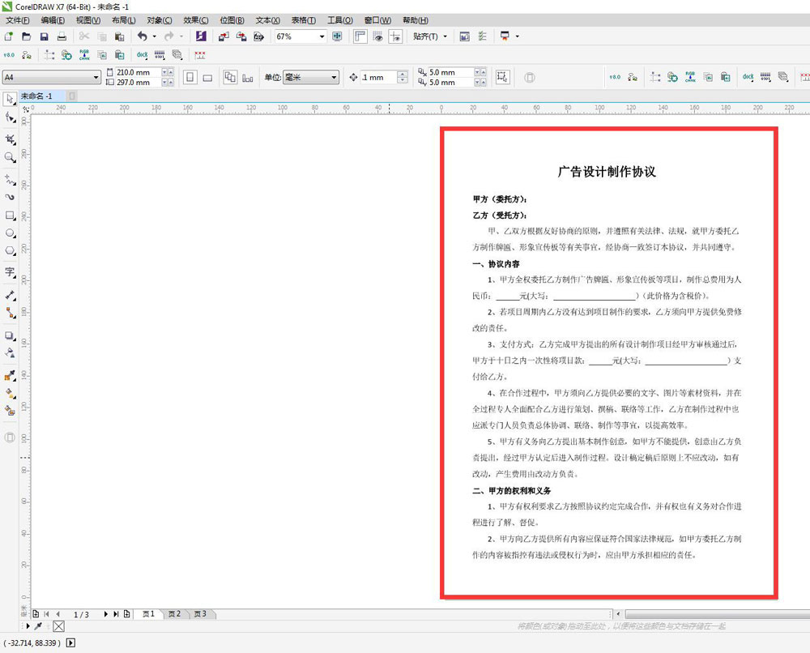Toggle landscape page orientation
This screenshot has width=810, height=653.
coord(207,77)
